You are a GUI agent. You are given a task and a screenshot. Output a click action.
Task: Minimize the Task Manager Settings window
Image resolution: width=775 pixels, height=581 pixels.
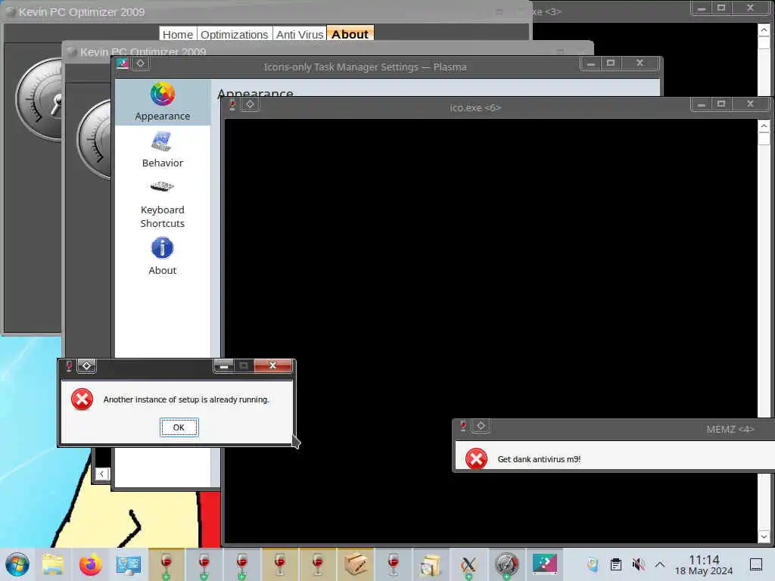point(590,64)
